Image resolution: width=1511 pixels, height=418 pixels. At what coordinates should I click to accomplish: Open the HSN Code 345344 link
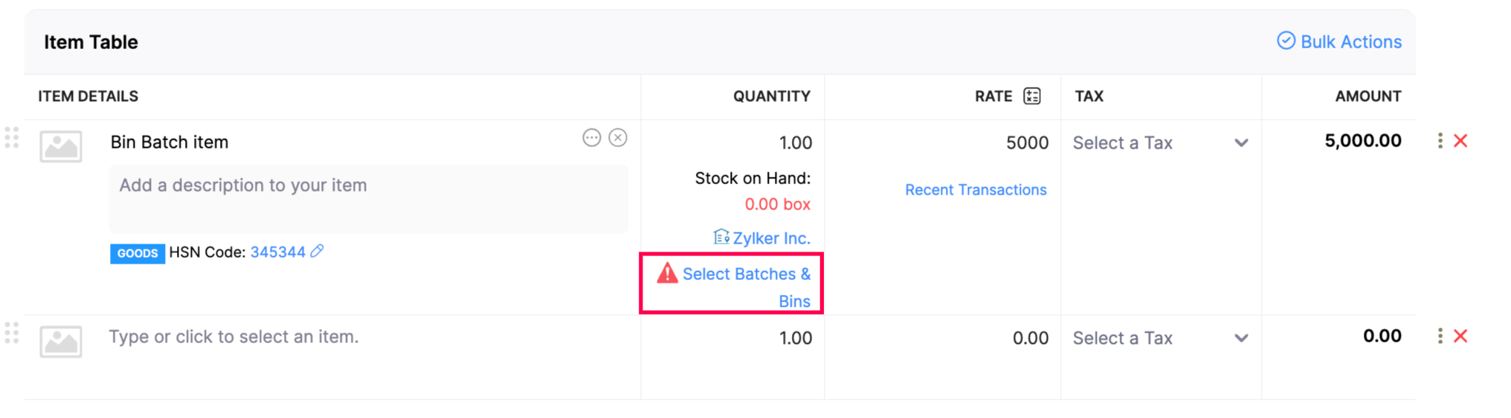tap(277, 252)
